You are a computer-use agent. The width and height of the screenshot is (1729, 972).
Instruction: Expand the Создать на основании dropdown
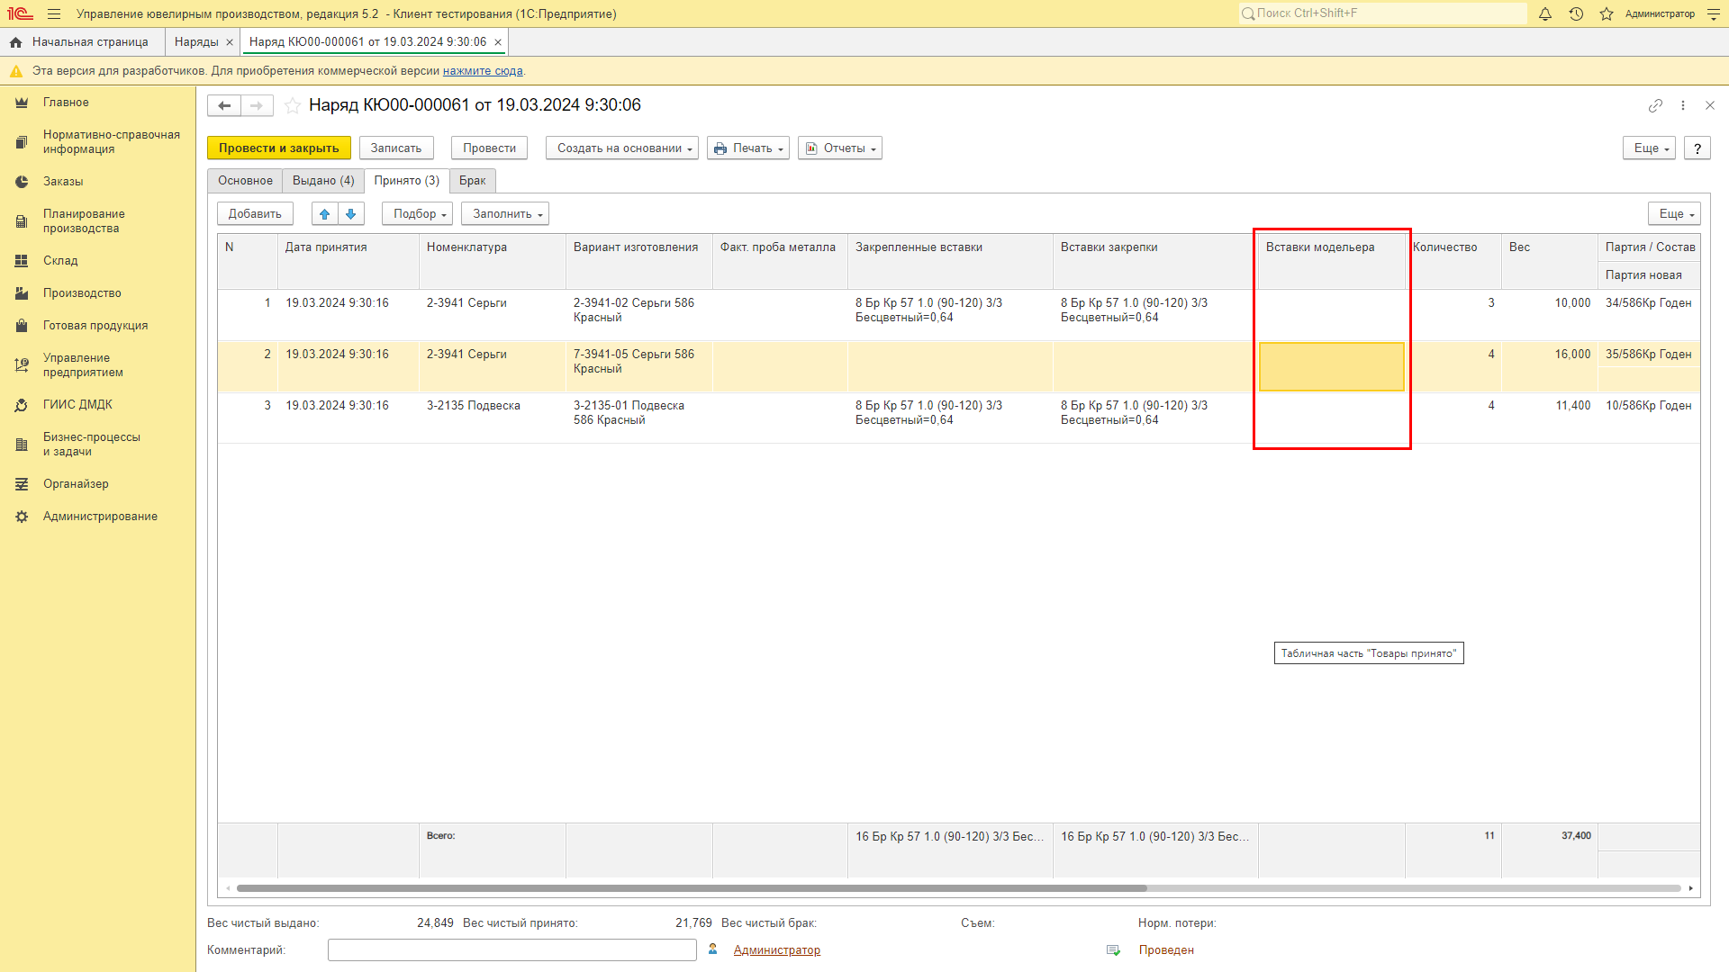pos(622,148)
